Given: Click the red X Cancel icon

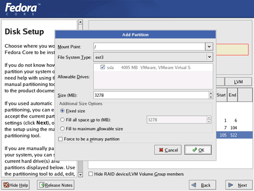Looking at the screenshot, I should (x=161, y=150).
